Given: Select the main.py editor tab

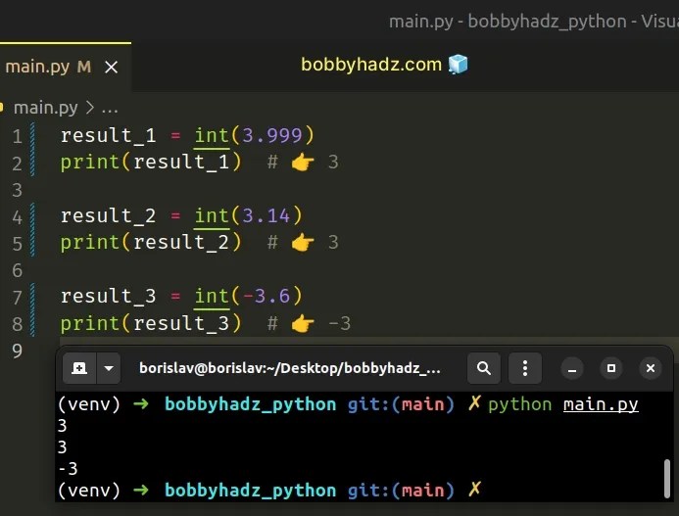Looking at the screenshot, I should [x=65, y=68].
